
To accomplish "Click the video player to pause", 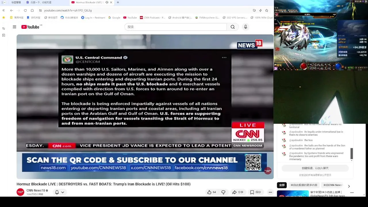I will pyautogui.click(x=145, y=107).
